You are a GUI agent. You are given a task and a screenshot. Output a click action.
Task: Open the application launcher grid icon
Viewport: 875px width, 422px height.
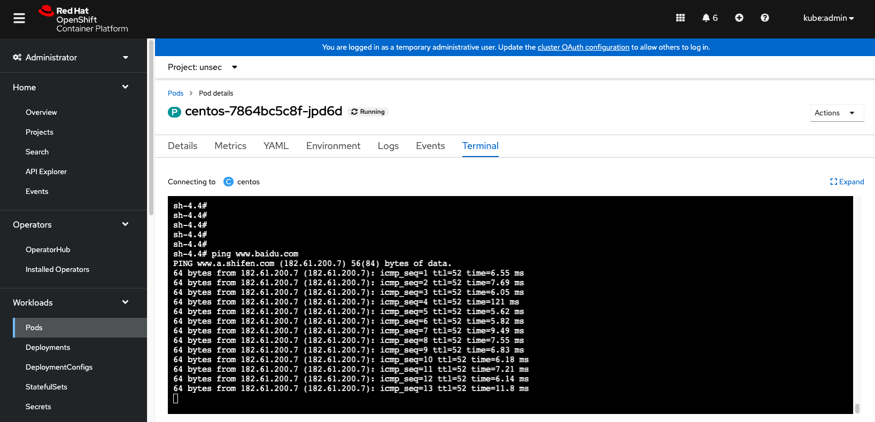pyautogui.click(x=680, y=18)
